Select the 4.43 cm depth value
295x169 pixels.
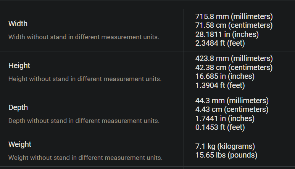232,109
